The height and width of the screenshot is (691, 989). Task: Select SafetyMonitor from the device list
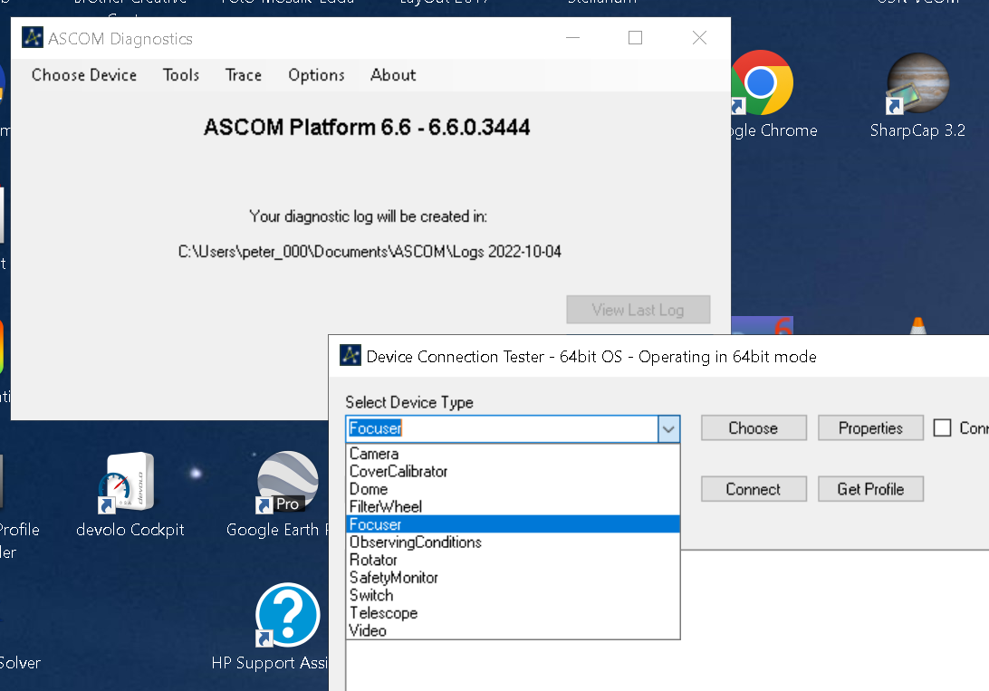pos(513,578)
